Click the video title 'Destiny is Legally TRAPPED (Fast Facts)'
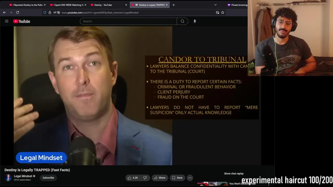Viewport: 333px width, 187px height. pyautogui.click(x=37, y=170)
